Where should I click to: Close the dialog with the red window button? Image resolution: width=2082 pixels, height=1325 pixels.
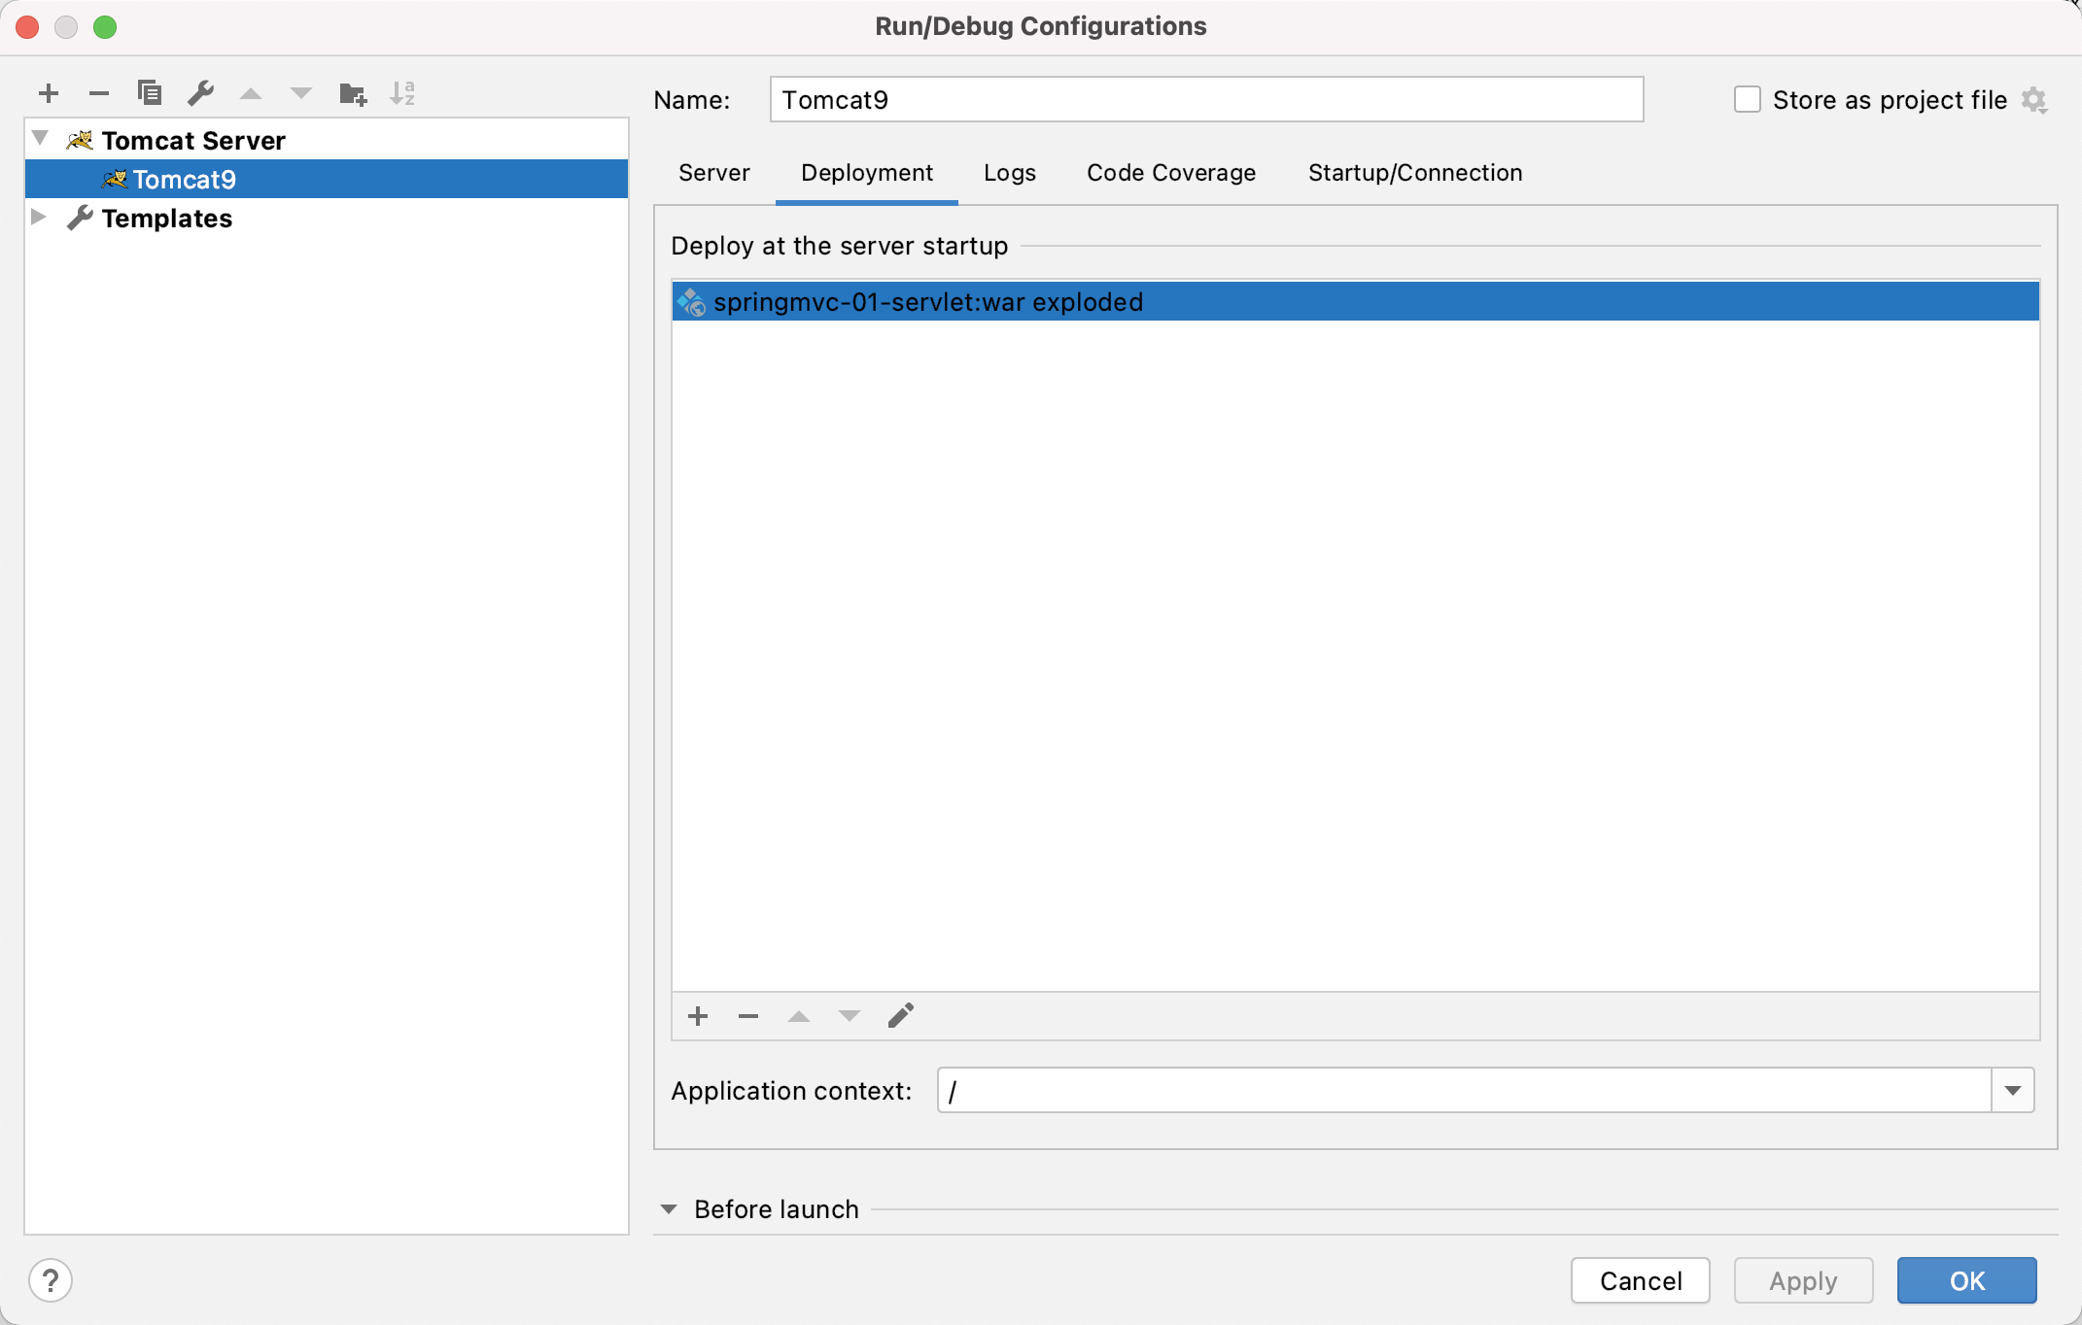click(27, 27)
